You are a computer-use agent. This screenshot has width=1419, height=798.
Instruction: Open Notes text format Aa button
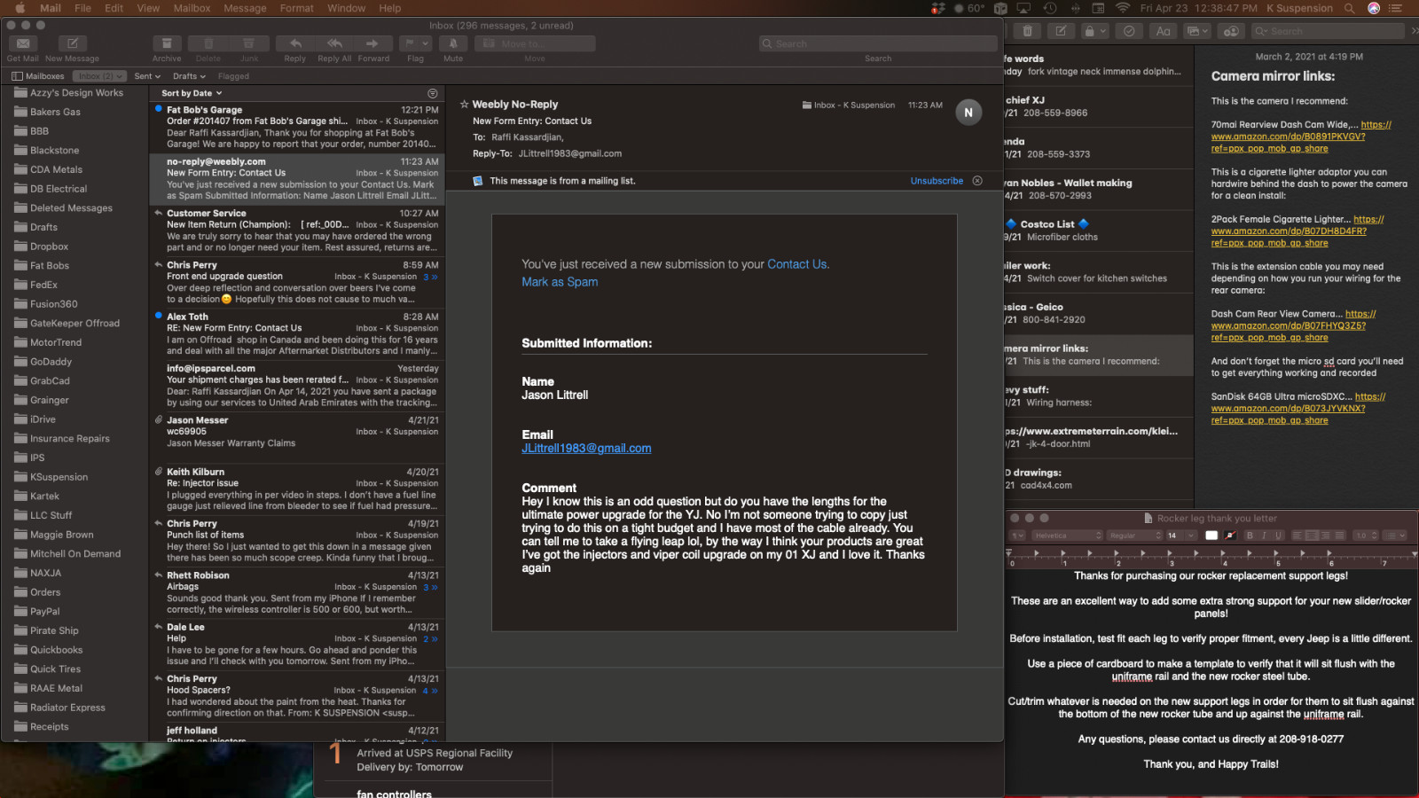pyautogui.click(x=1163, y=31)
